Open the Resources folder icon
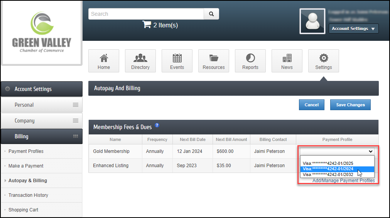The image size is (390, 218). point(213,58)
